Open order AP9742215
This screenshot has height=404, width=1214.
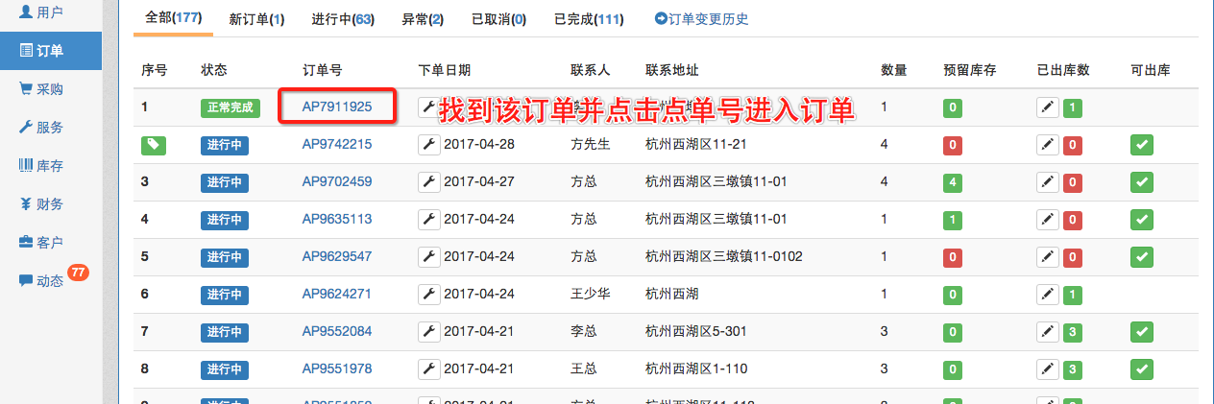[x=337, y=144]
